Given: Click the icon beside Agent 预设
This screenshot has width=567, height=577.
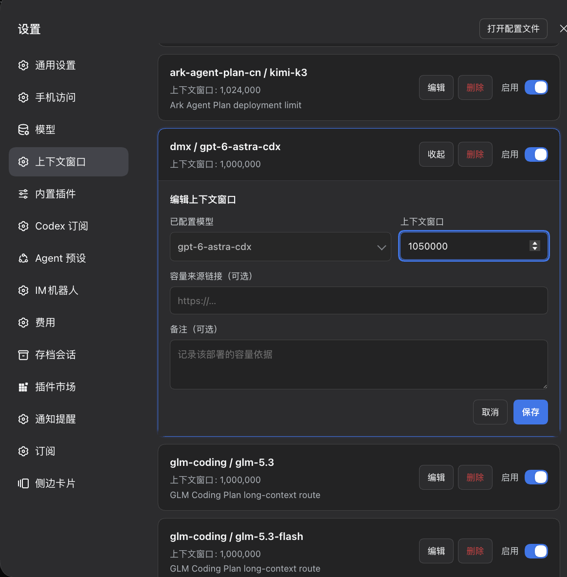Looking at the screenshot, I should (23, 258).
